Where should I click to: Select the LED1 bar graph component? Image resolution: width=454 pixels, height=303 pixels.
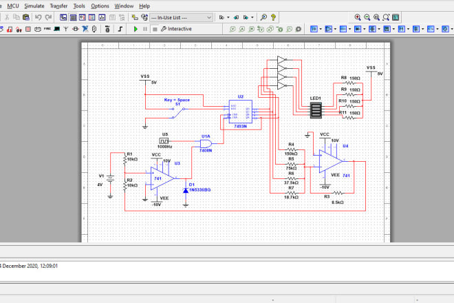(316, 110)
